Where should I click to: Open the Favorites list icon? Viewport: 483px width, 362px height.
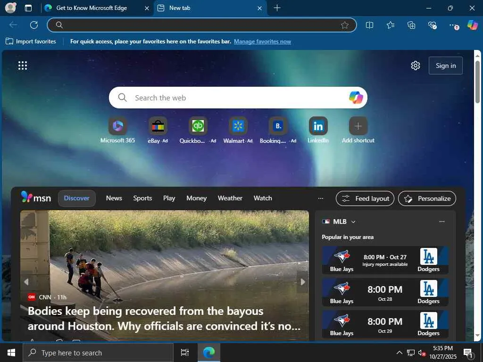(390, 25)
